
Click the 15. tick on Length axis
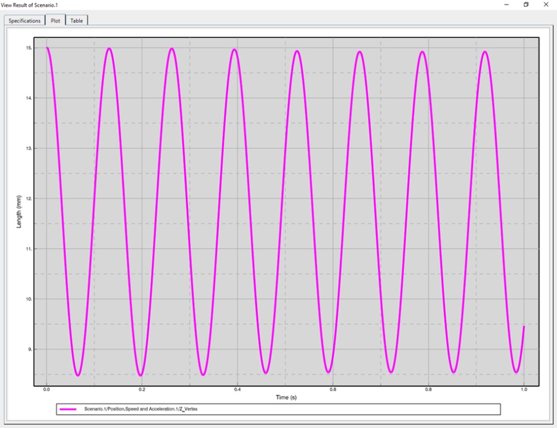[29, 48]
